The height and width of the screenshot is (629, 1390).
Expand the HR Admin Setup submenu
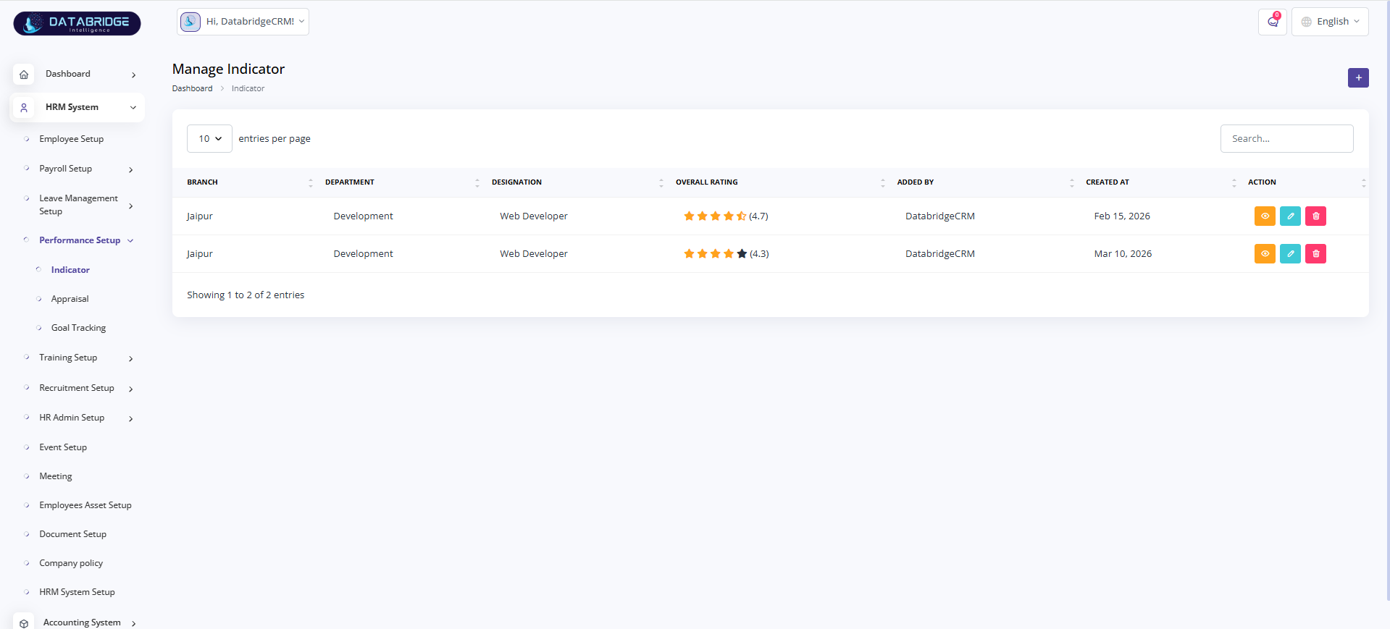point(131,418)
